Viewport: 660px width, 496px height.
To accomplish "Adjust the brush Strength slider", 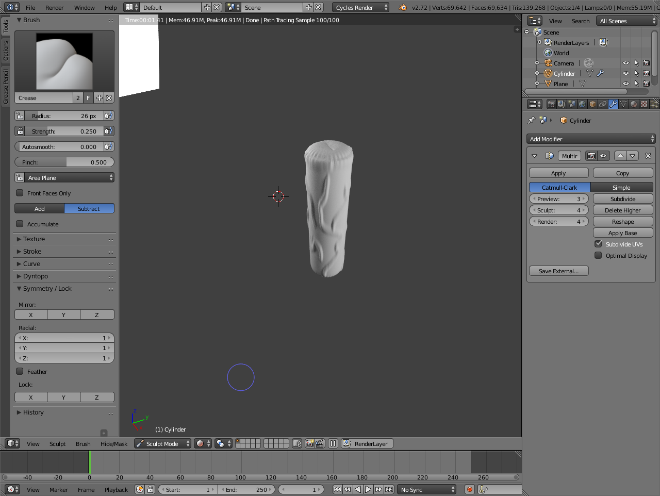I will coord(64,131).
